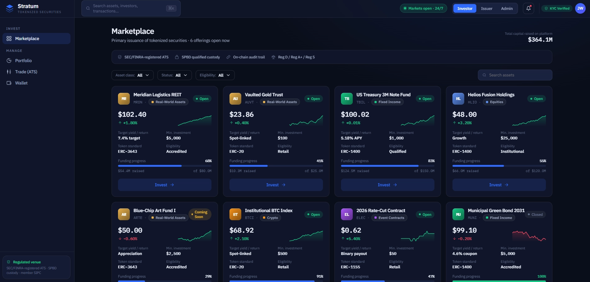Switch to the Investor role
Image resolution: width=590 pixels, height=282 pixels.
click(x=465, y=8)
